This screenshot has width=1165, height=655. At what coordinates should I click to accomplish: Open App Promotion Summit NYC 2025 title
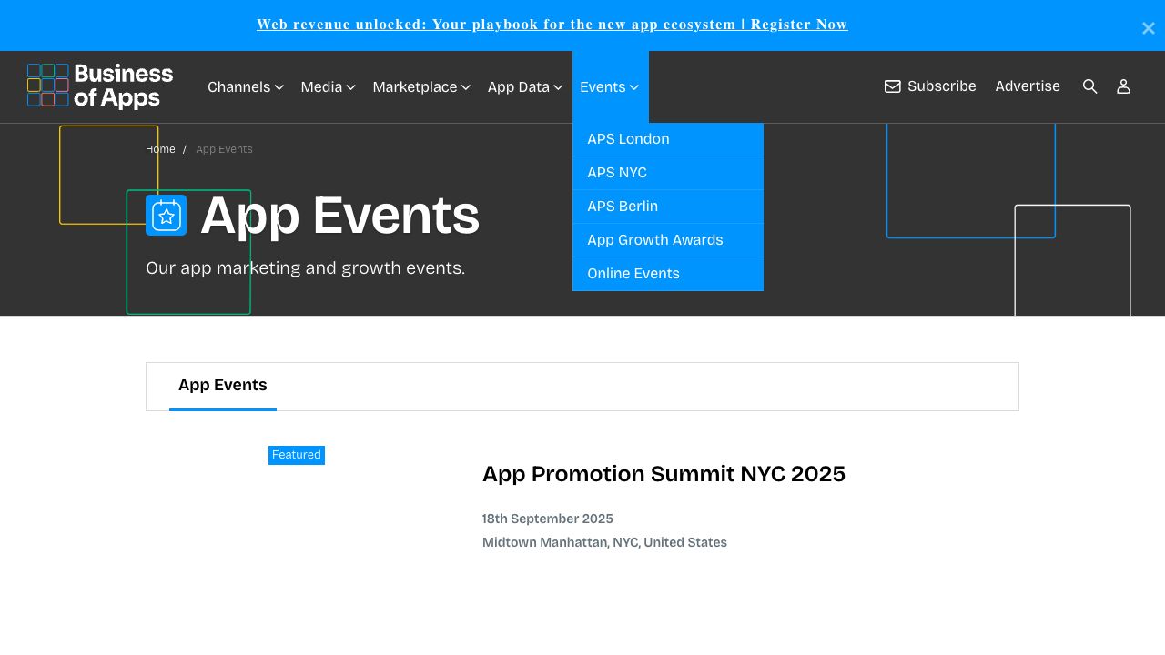(x=664, y=474)
